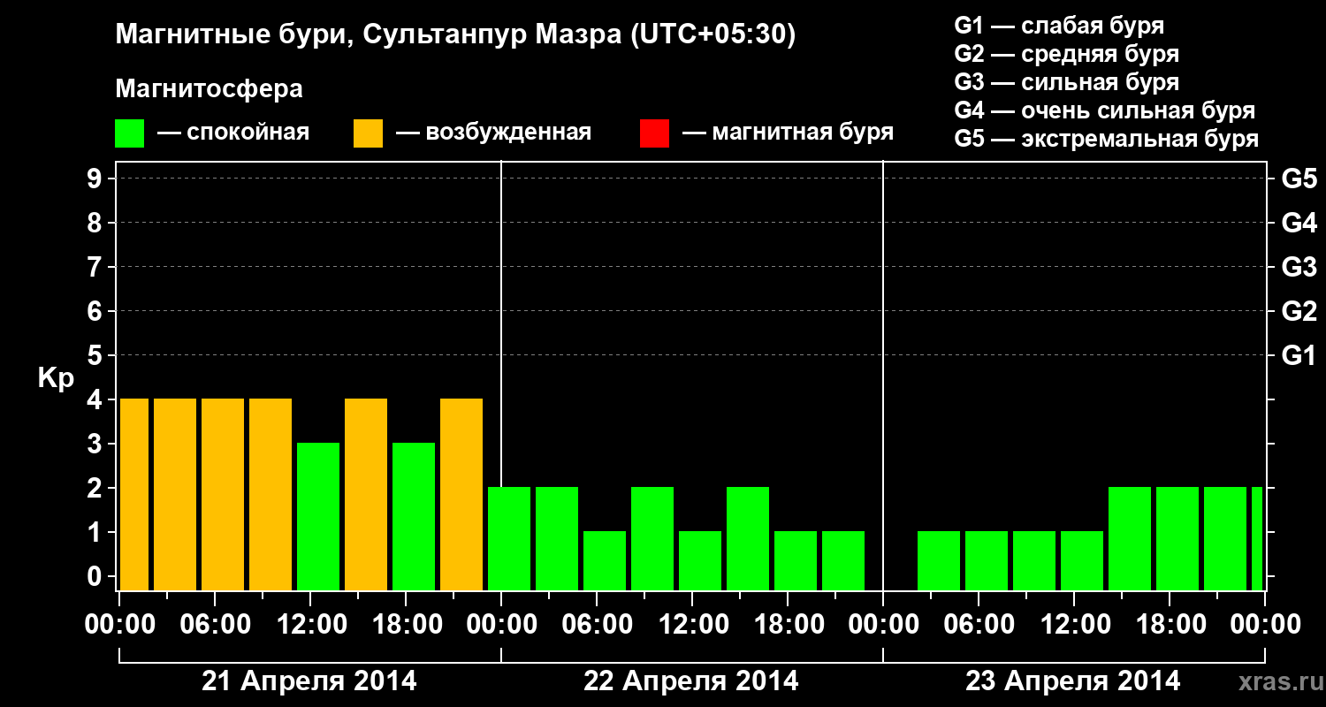Image resolution: width=1326 pixels, height=707 pixels.
Task: Click the last yellow Kp 4 bar of 21 April
Action: click(461, 494)
